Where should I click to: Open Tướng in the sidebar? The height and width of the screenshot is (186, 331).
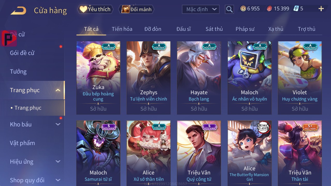click(18, 72)
